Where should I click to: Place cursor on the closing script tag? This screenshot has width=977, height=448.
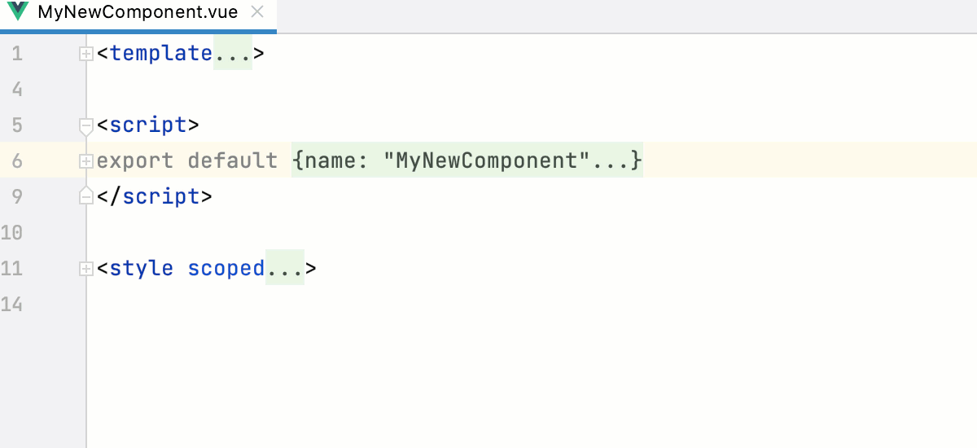pos(155,196)
